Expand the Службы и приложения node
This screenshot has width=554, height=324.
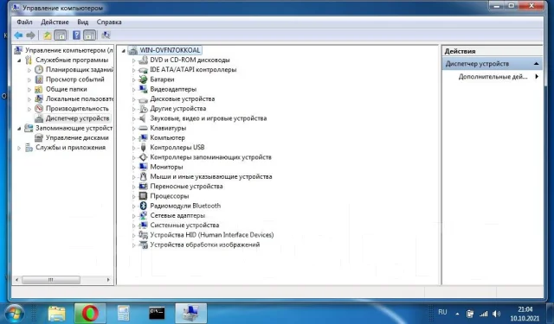pos(19,148)
